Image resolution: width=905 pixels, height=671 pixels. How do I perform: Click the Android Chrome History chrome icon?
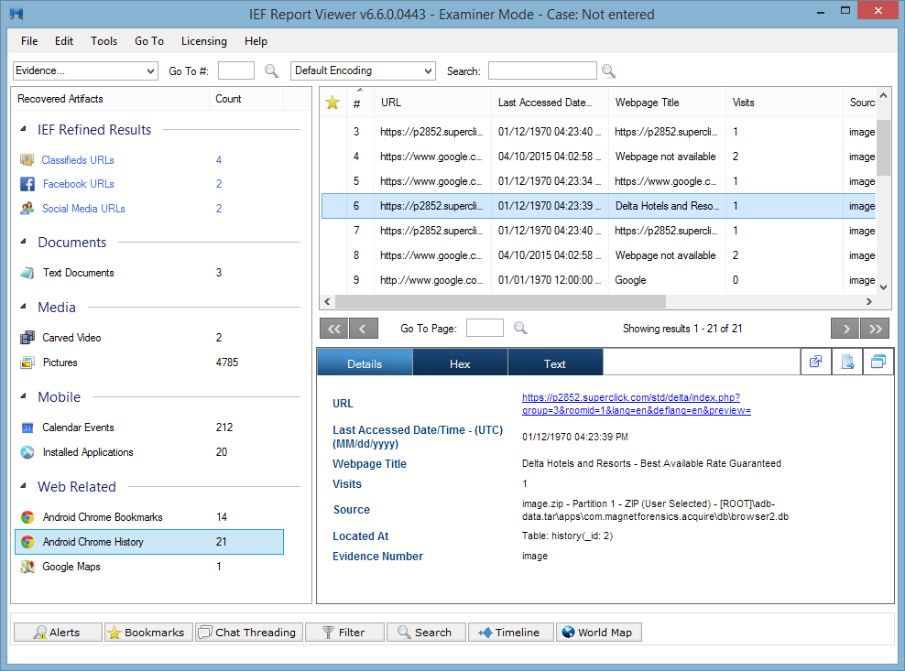[27, 542]
